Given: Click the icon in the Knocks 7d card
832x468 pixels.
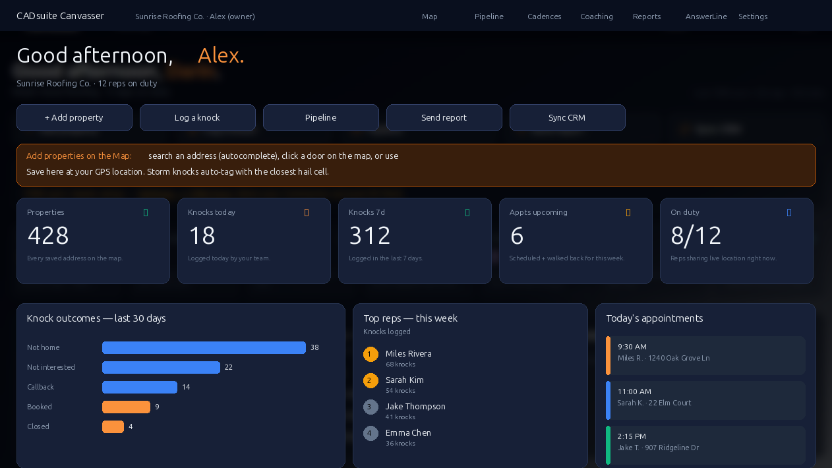Looking at the screenshot, I should pyautogui.click(x=467, y=213).
